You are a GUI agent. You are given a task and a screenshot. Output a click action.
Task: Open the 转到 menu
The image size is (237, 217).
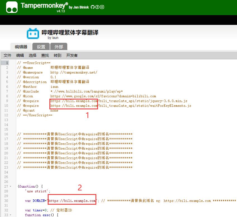[x=58, y=55]
